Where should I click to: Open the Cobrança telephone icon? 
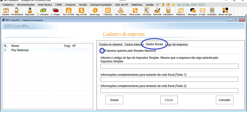click(108, 12)
